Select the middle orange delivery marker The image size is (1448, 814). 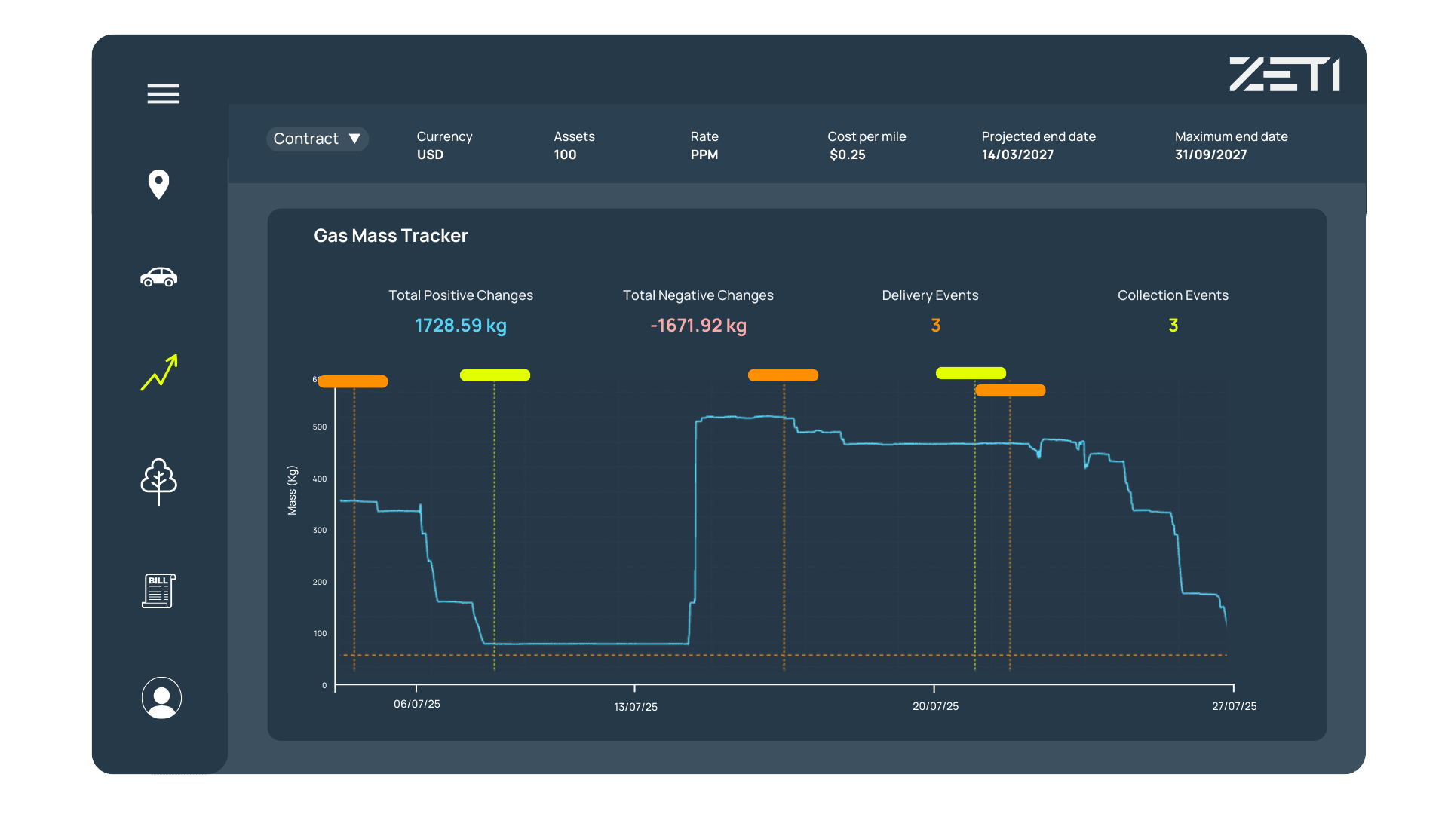click(783, 375)
